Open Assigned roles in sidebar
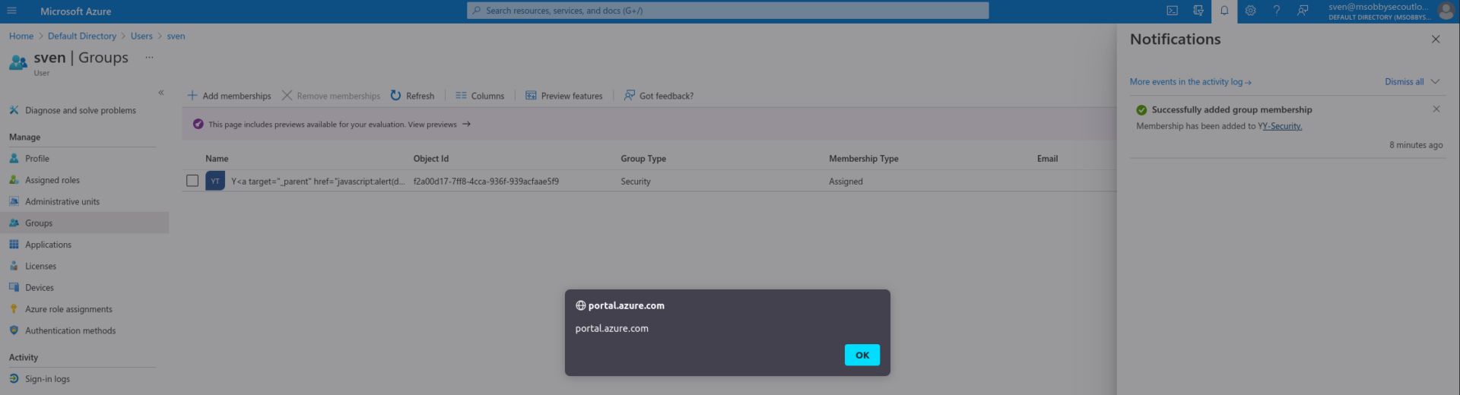This screenshot has width=1460, height=395. pos(52,180)
